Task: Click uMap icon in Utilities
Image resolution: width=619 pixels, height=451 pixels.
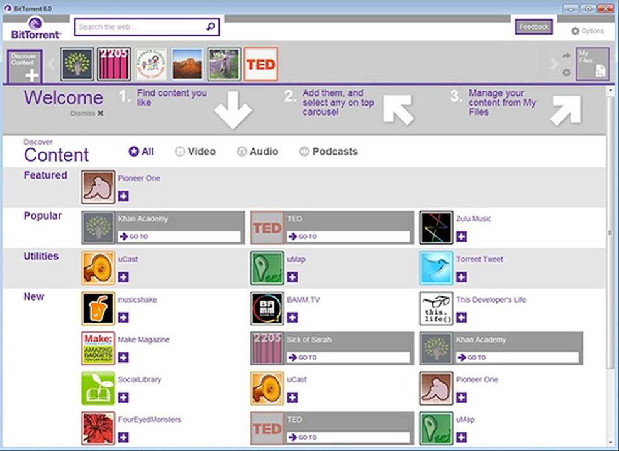Action: point(267,269)
